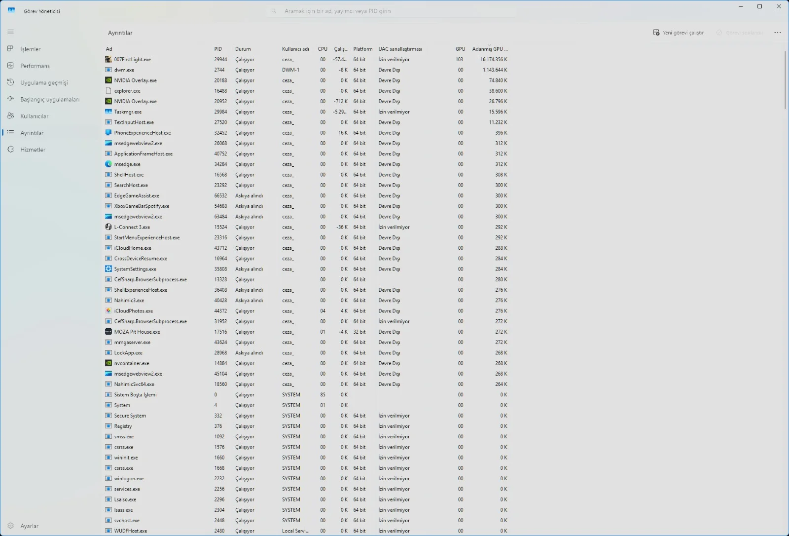Select the winlogon.exe row
789x536 pixels.
(x=307, y=479)
